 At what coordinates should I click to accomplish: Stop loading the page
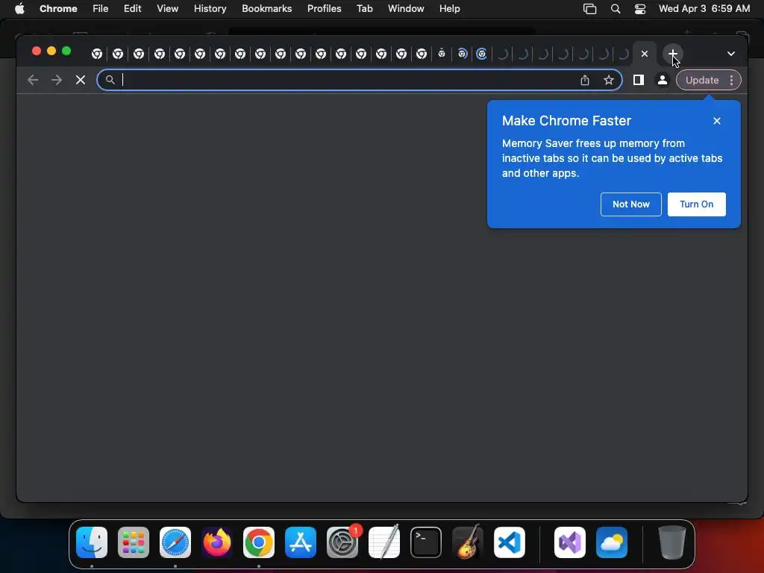pyautogui.click(x=81, y=80)
